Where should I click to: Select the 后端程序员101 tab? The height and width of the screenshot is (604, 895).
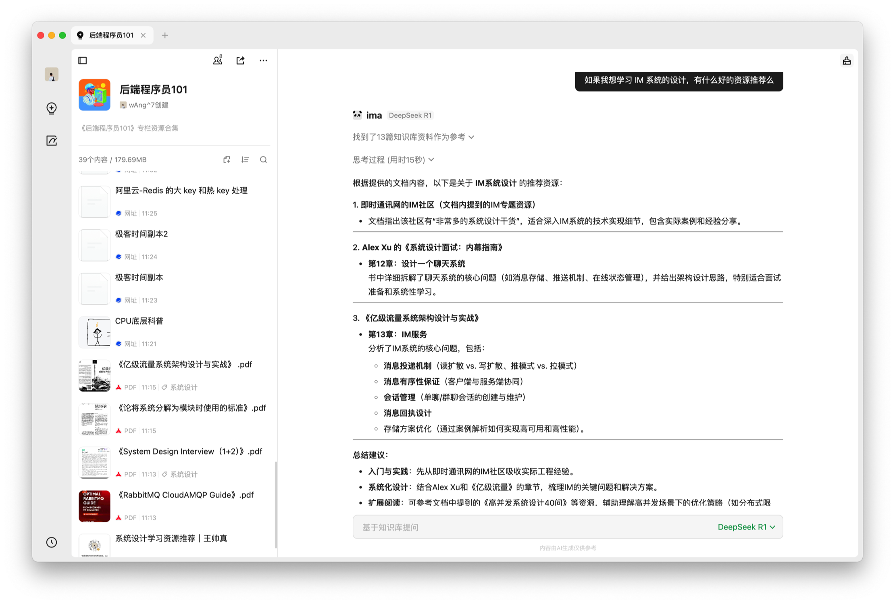pyautogui.click(x=112, y=35)
